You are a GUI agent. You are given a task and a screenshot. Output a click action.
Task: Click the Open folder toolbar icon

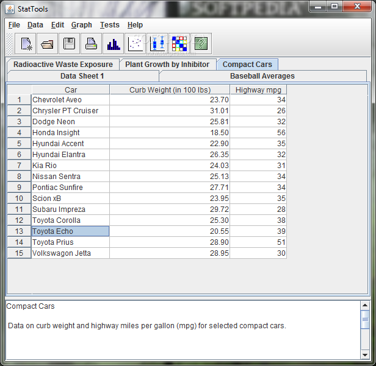(47, 44)
